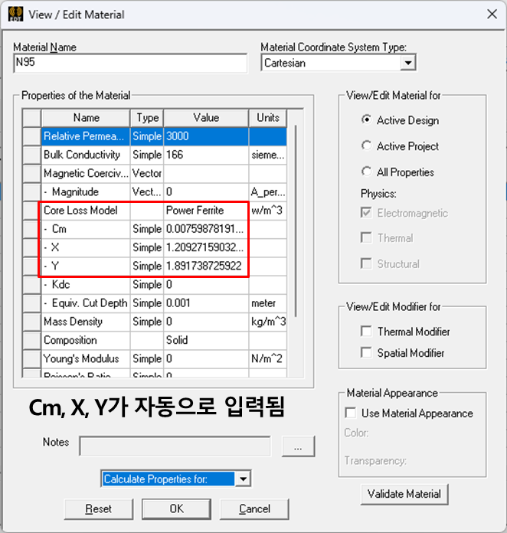Toggle the Spatial Modifier checkbox

click(366, 353)
